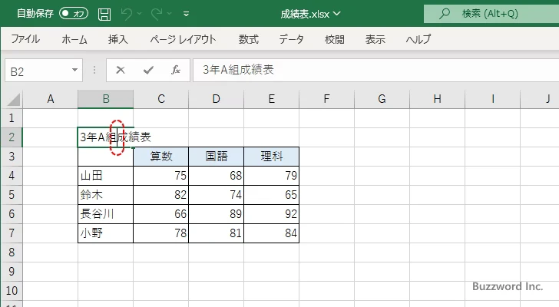Screen dimensions: 559x307
Task: Select row 1 header
Action: click(x=12, y=118)
